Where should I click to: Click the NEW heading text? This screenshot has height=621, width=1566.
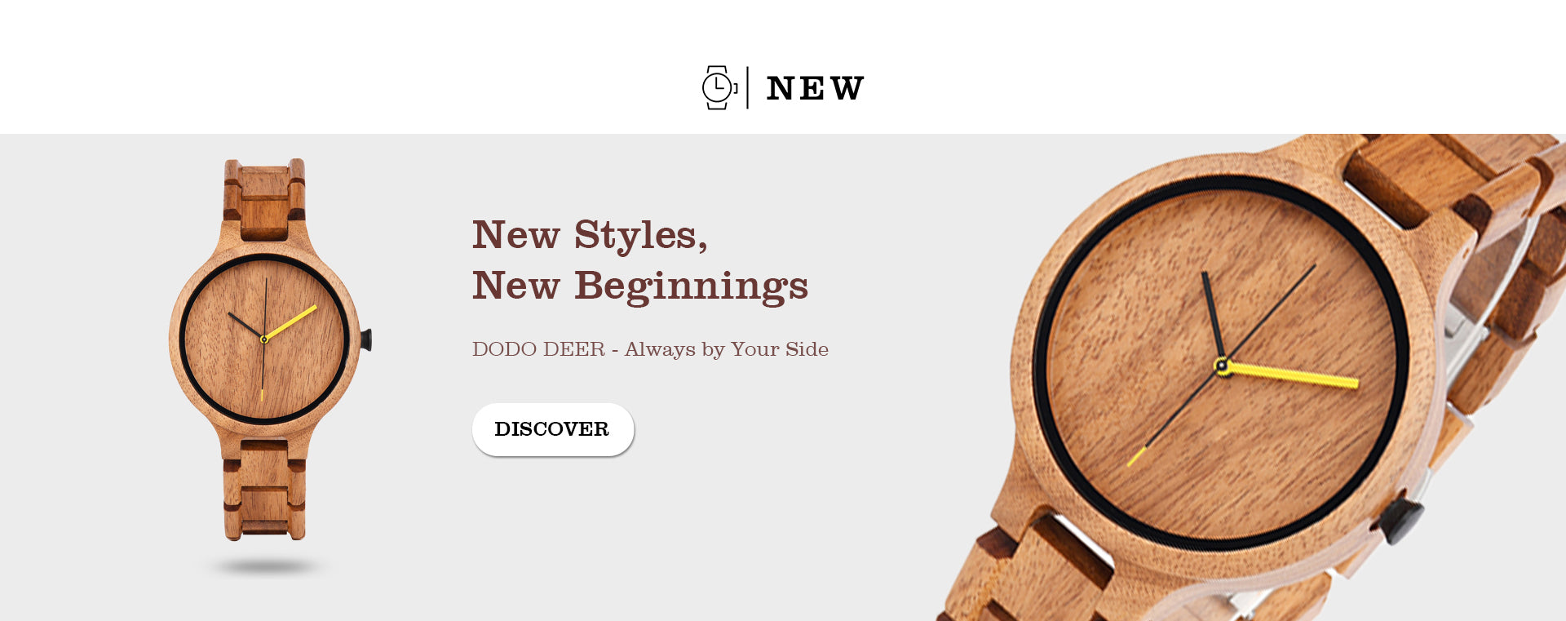(815, 88)
